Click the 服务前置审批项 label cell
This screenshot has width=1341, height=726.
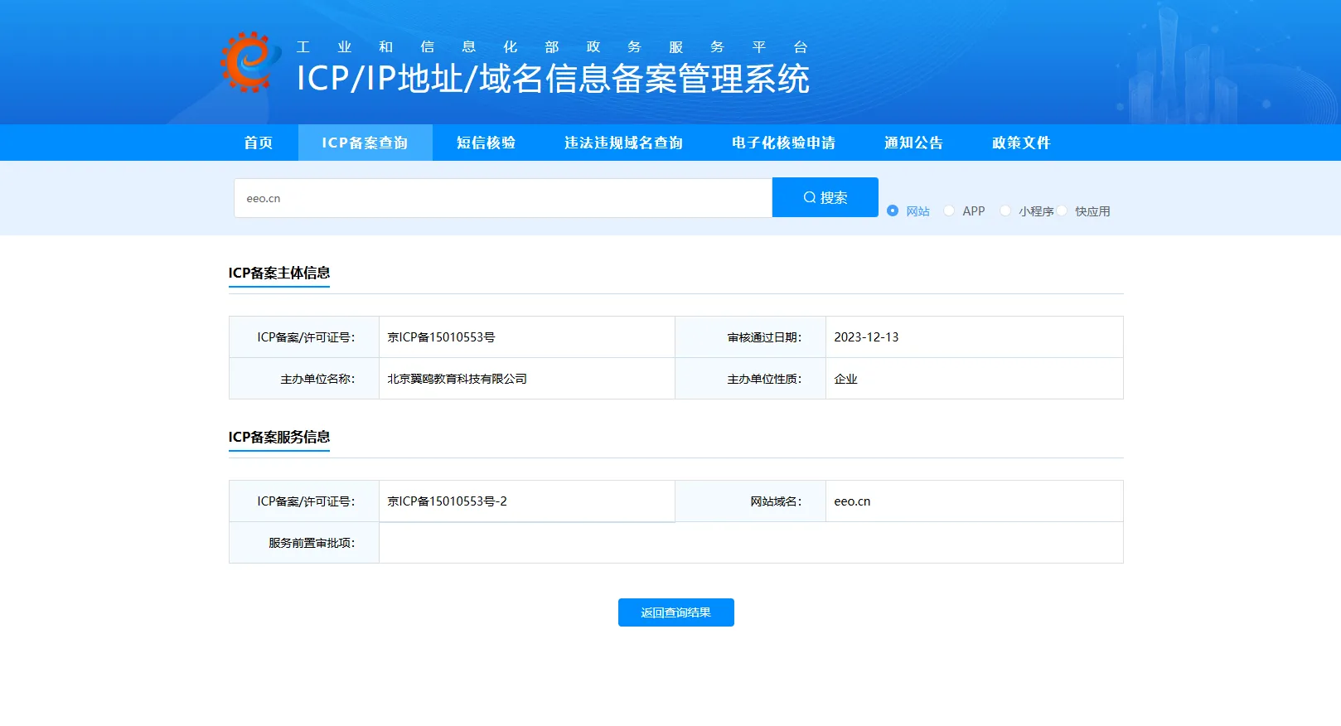(x=304, y=543)
